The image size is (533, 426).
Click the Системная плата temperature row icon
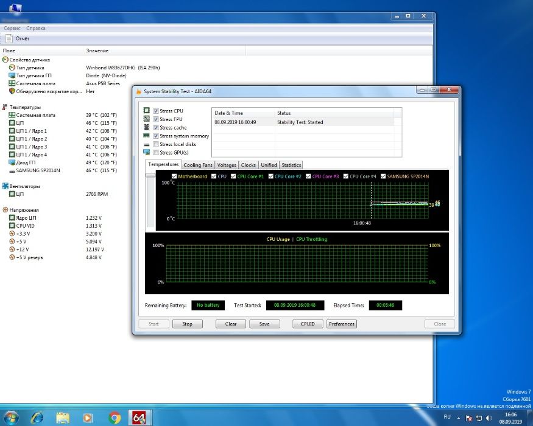click(12, 115)
